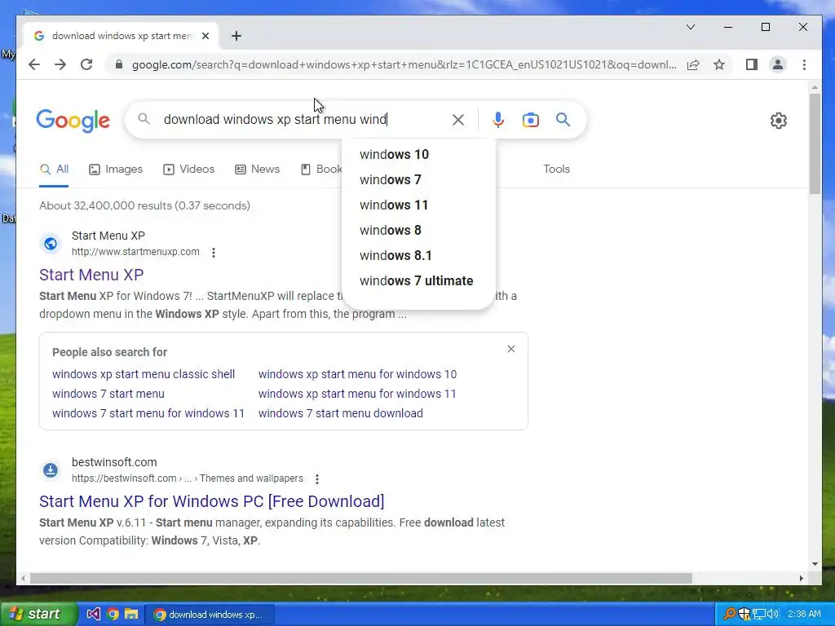835x626 pixels.
Task: Click the startmenuxp.com globe favicon
Action: [51, 244]
